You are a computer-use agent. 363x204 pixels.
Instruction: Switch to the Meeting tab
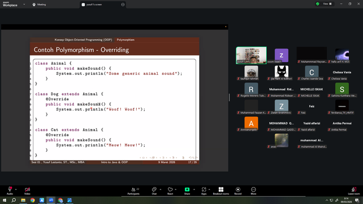click(39, 5)
